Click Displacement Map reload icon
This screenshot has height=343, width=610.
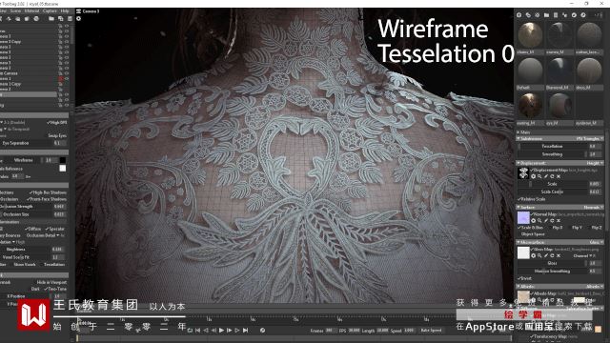552,176
